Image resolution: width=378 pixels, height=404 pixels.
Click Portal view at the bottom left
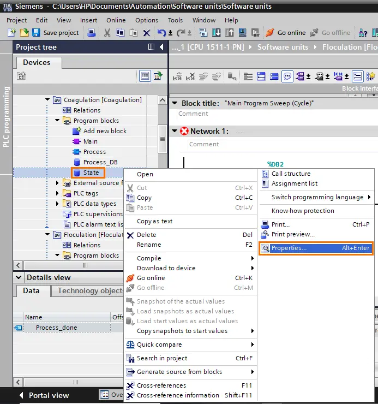[44, 395]
